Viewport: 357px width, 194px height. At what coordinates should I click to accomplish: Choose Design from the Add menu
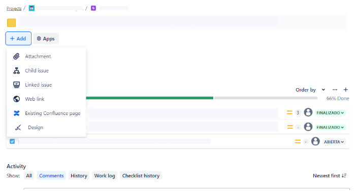46,128
